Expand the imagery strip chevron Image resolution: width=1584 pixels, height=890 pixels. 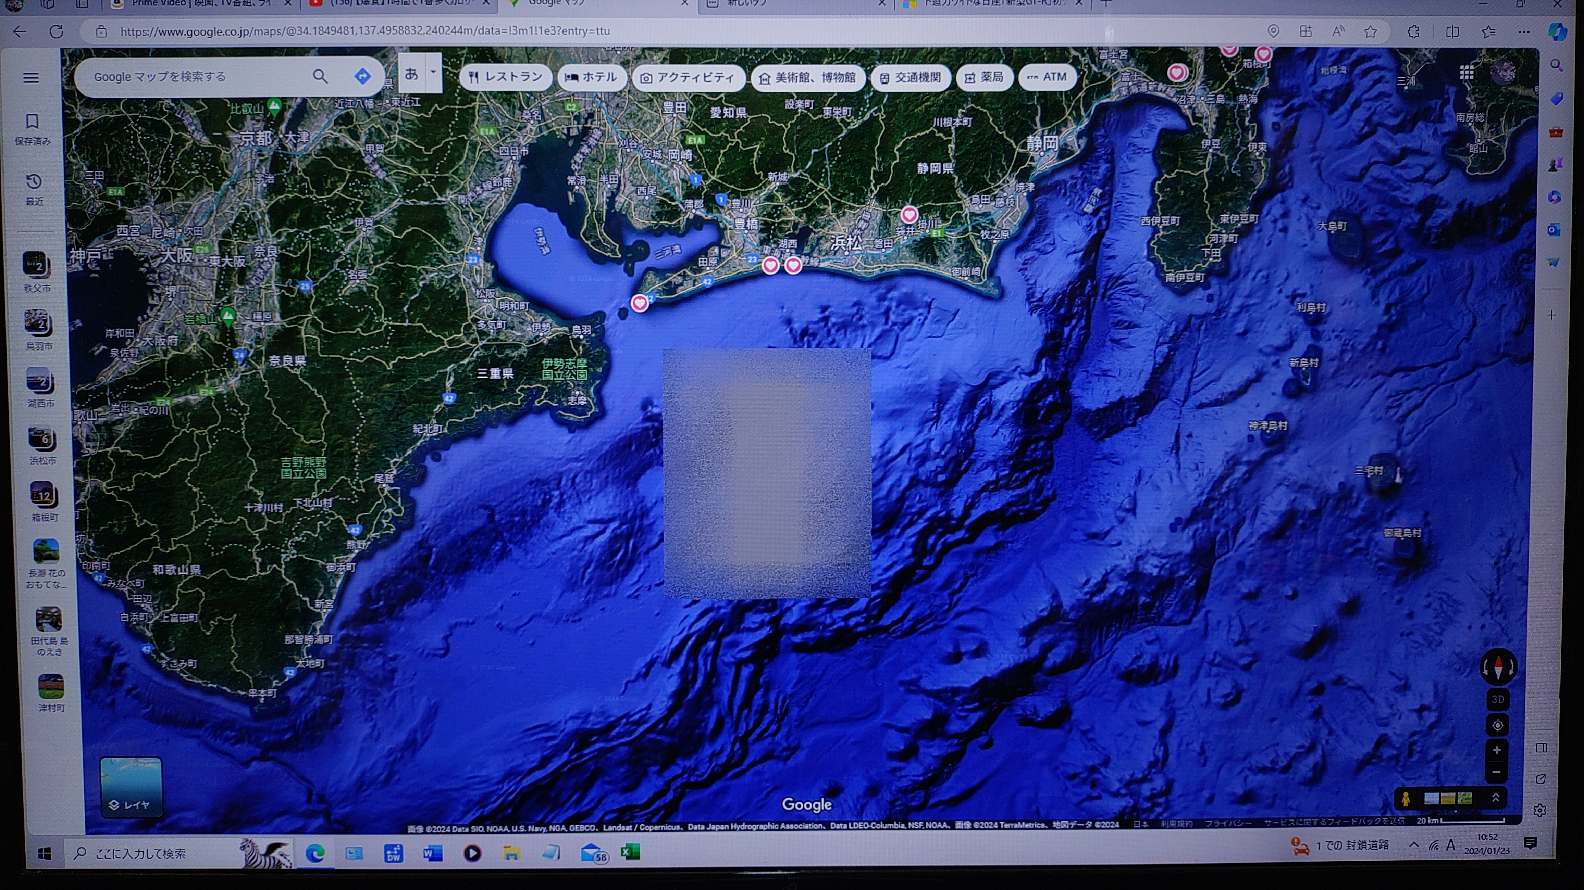tap(1496, 798)
